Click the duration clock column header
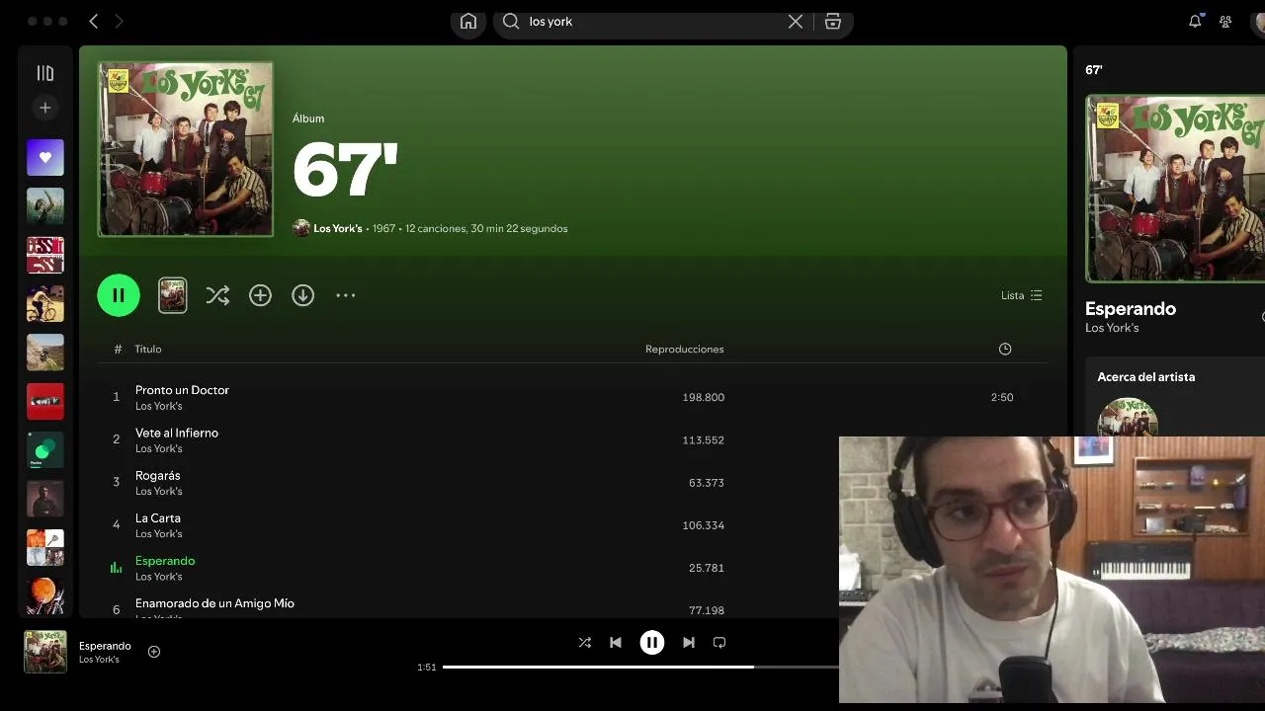Viewport: 1265px width, 711px height. click(x=1005, y=349)
